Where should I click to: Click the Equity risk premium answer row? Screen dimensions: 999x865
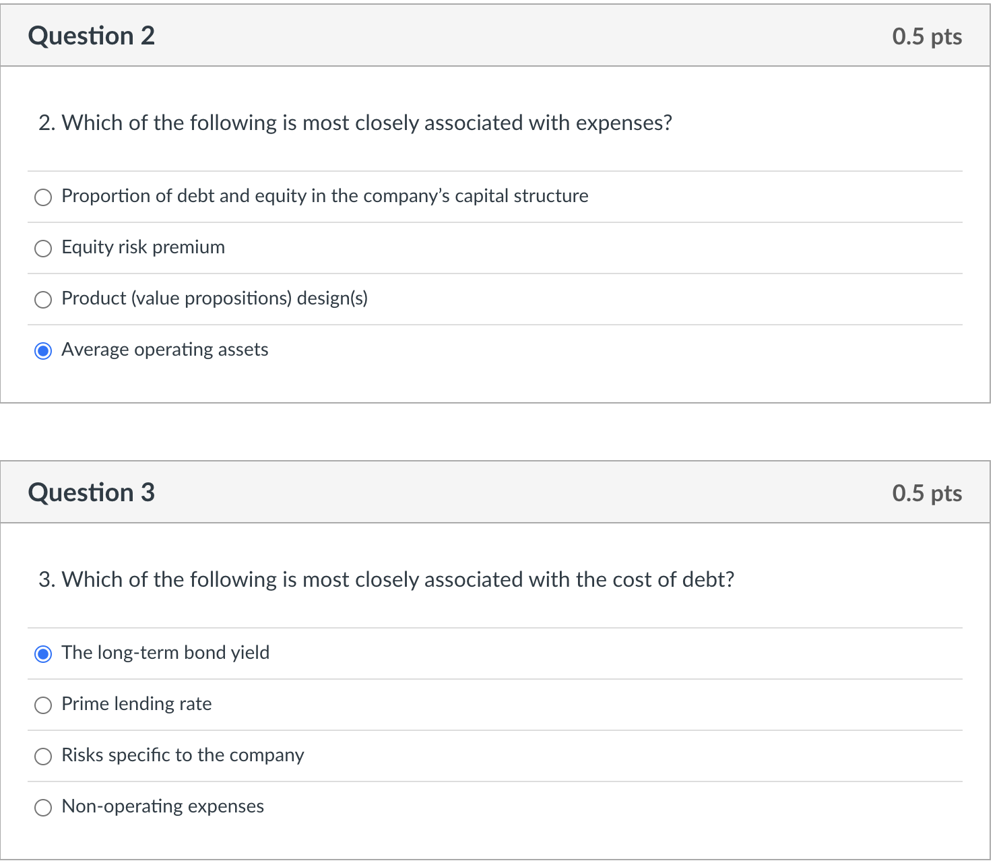click(143, 248)
